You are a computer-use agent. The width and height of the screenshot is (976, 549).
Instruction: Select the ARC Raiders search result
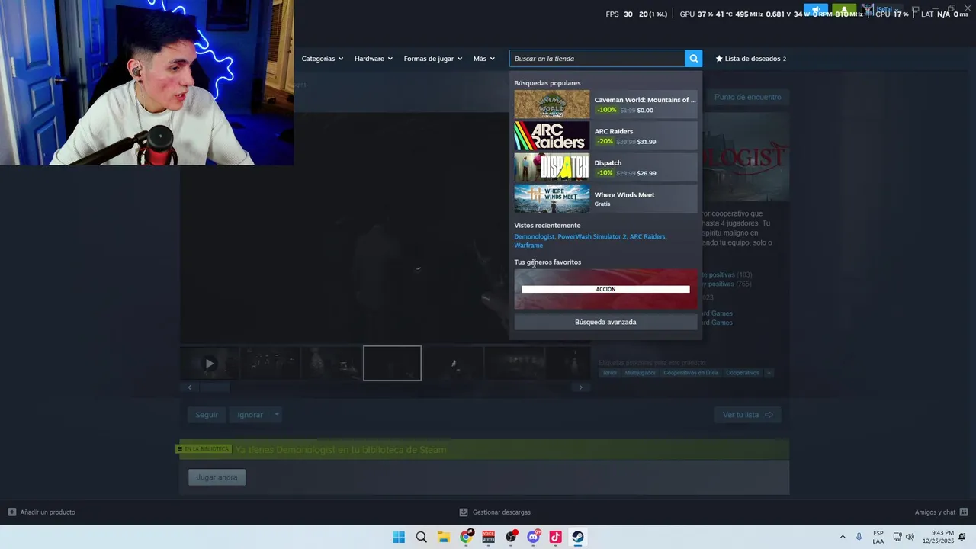(605, 136)
